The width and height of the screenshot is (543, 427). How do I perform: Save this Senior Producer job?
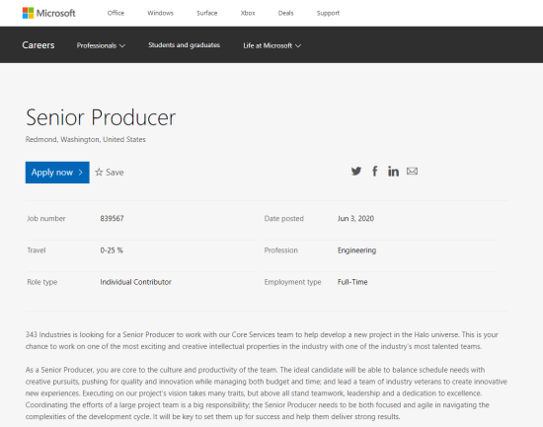point(110,172)
